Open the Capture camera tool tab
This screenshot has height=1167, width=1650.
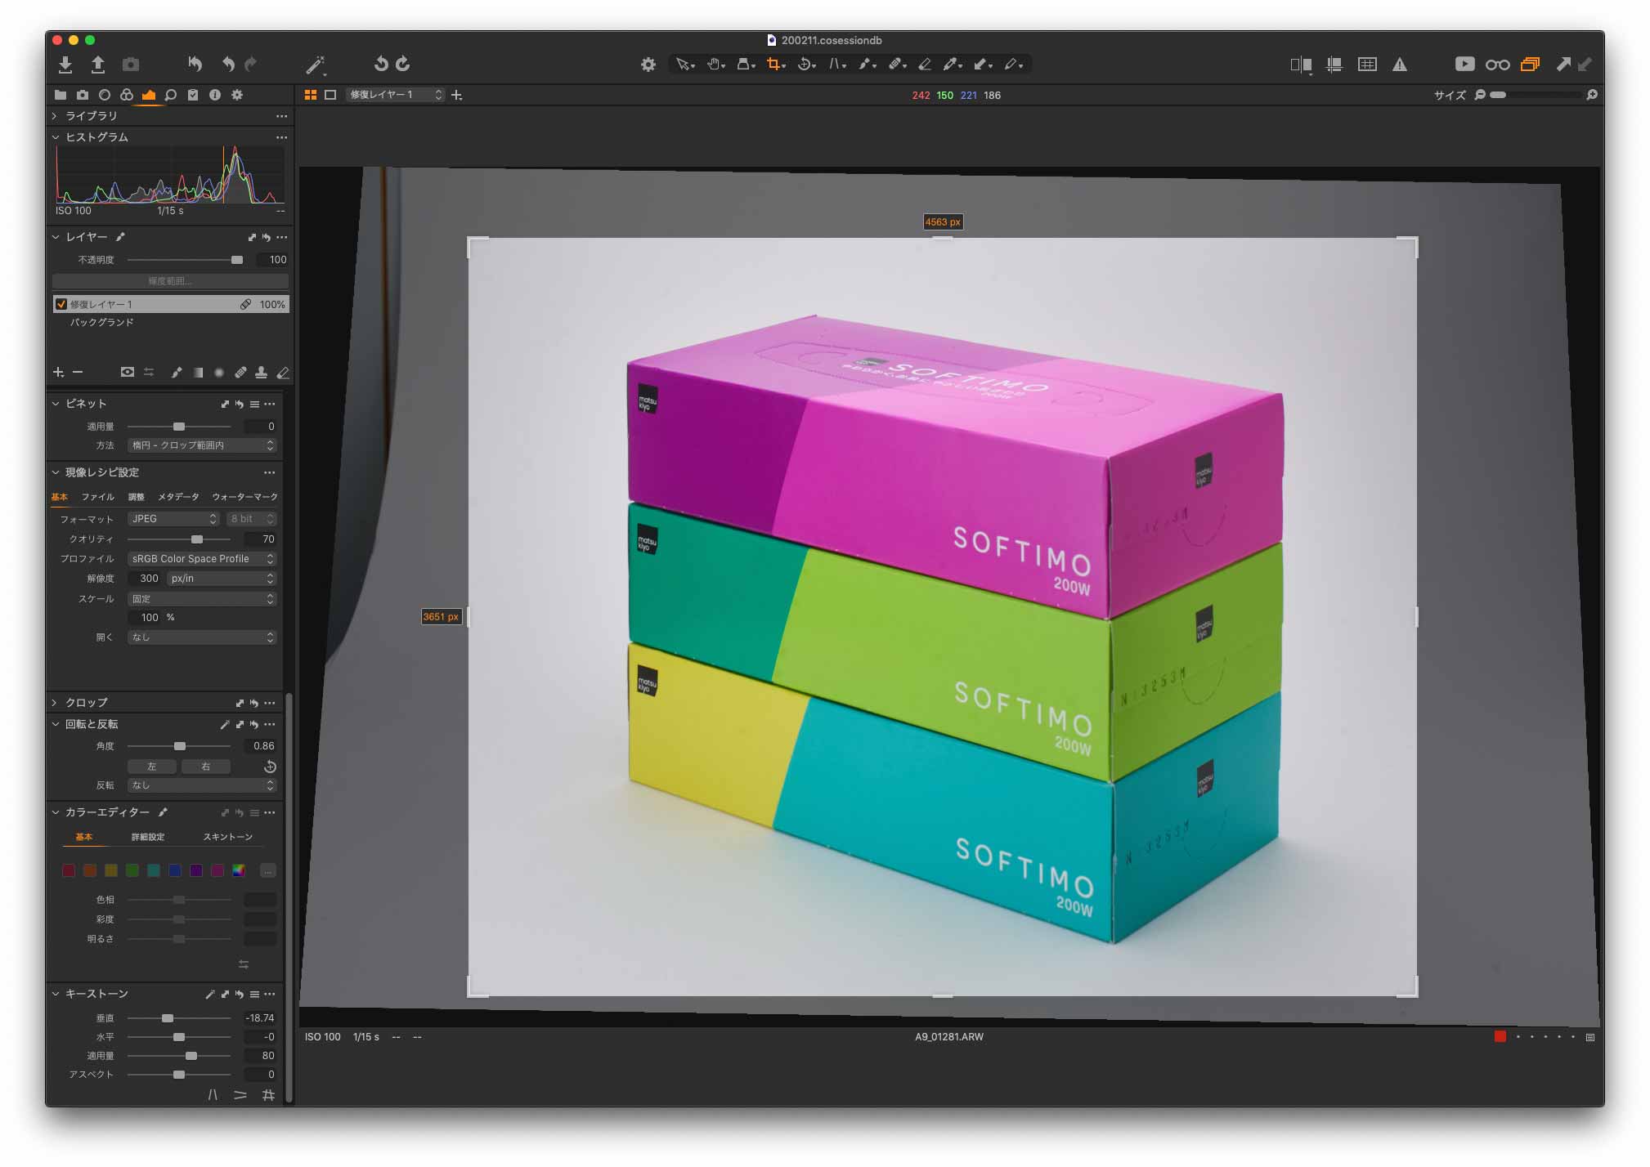(x=83, y=95)
